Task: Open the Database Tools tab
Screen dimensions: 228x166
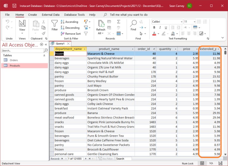Action: [x=75, y=15]
